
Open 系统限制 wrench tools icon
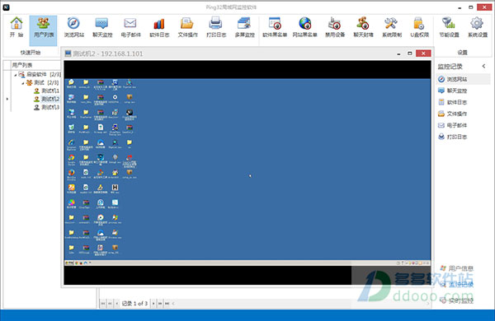click(392, 27)
